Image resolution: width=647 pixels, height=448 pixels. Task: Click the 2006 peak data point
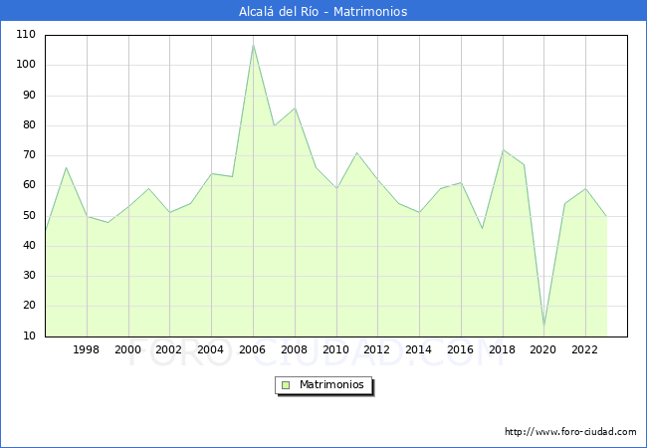point(254,45)
